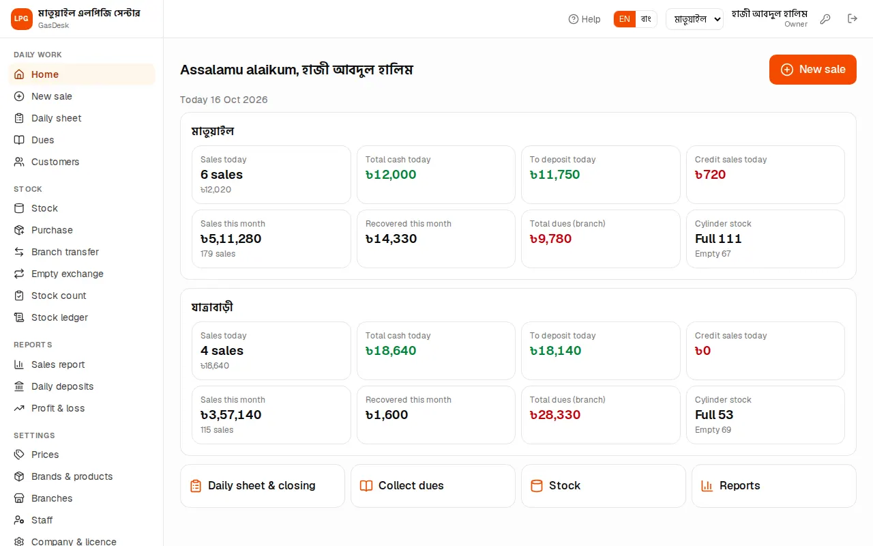Click the Brands & products icon
The width and height of the screenshot is (873, 546).
tap(19, 476)
